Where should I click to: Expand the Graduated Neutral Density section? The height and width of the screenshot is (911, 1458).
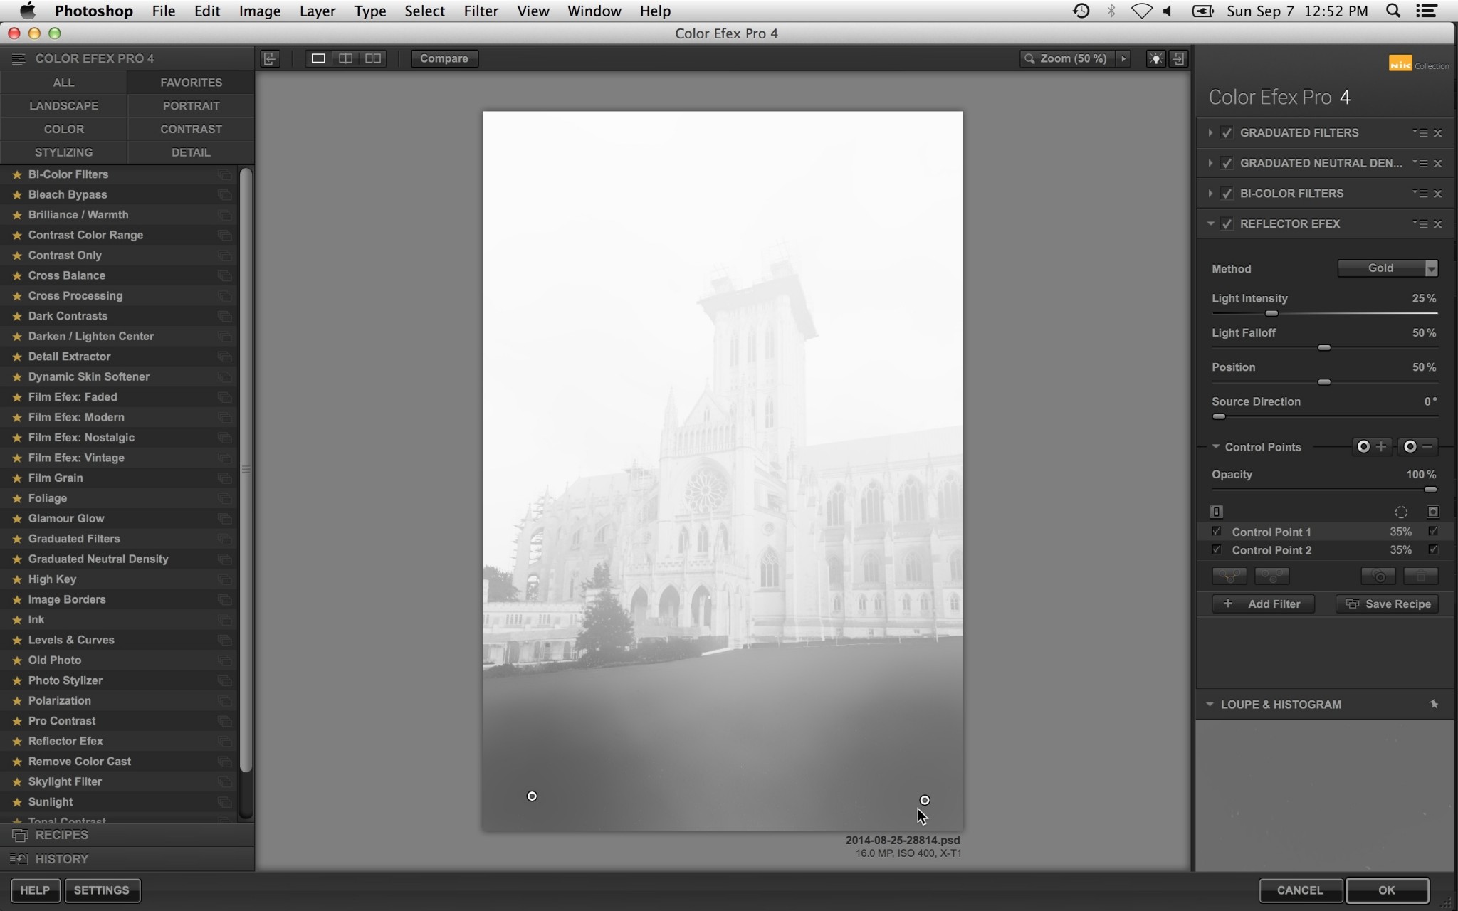click(x=1210, y=164)
